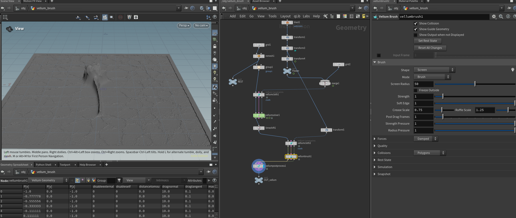516x218 pixels.
Task: Click the Reset All Changes button
Action: coord(430,48)
